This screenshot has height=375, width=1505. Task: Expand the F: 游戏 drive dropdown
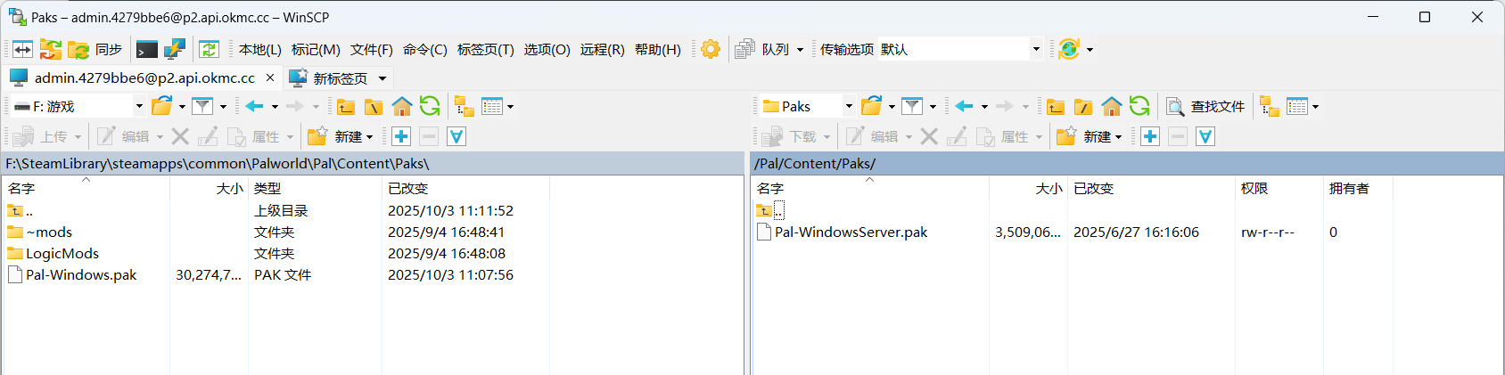coord(139,107)
